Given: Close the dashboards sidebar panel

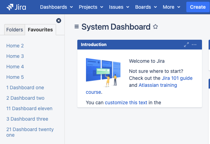Looking at the screenshot, I should [59, 21].
